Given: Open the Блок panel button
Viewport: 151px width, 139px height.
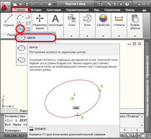Looking at the screenshot, I should tap(87, 20).
